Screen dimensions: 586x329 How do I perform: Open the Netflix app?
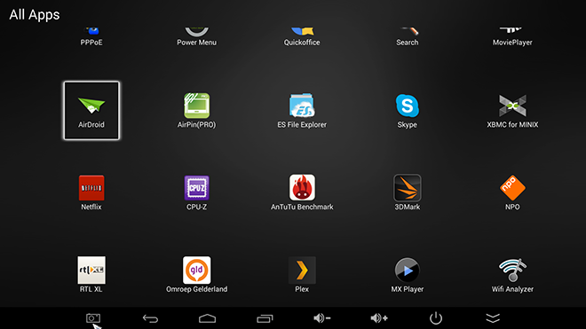(x=91, y=192)
